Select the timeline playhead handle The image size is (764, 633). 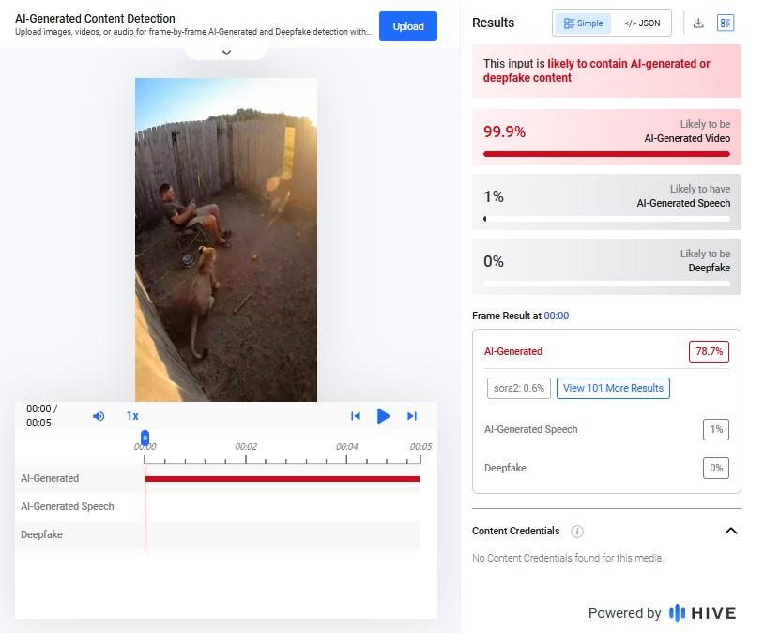(145, 438)
